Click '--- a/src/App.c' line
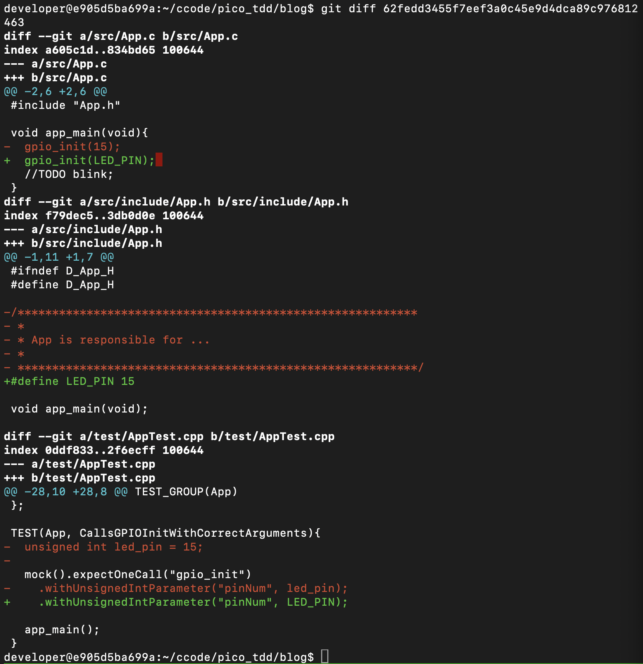The height and width of the screenshot is (664, 643). click(56, 64)
